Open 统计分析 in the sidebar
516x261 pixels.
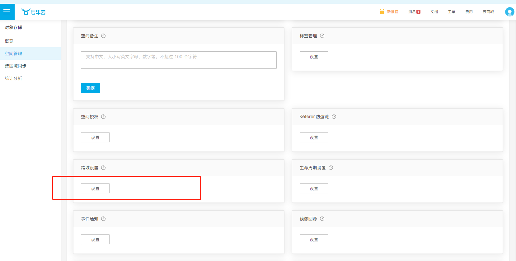tap(13, 78)
